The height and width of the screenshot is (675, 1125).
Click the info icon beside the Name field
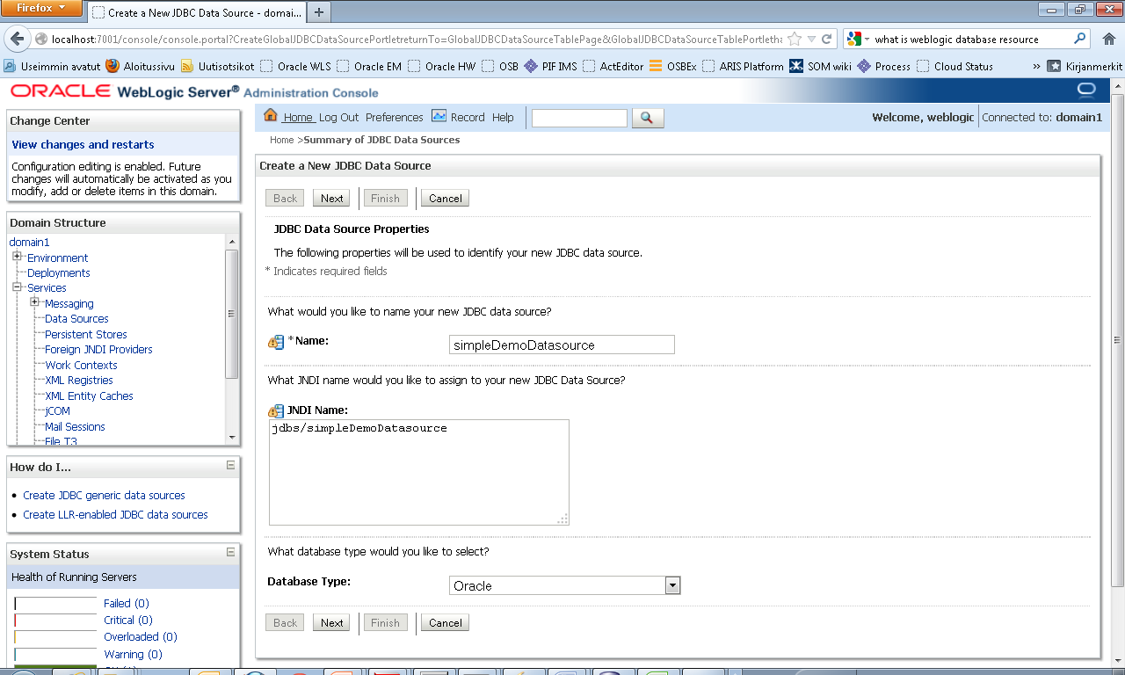click(275, 342)
